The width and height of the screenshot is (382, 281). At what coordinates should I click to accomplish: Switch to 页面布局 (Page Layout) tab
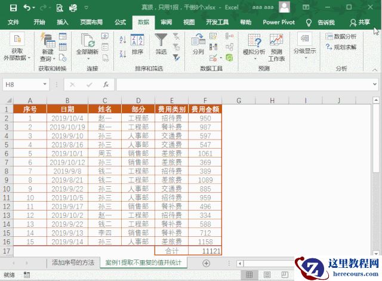click(91, 23)
